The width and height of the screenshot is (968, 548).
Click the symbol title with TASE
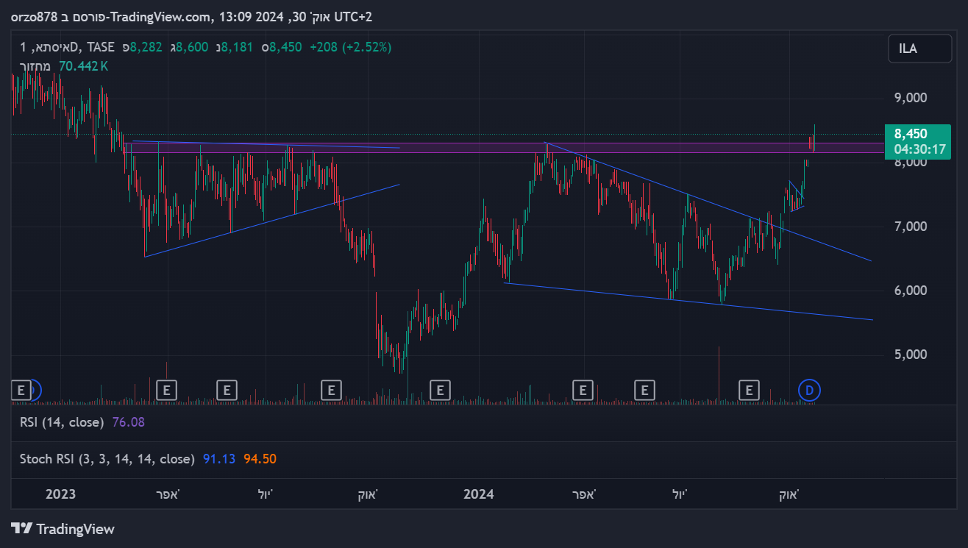coord(68,47)
